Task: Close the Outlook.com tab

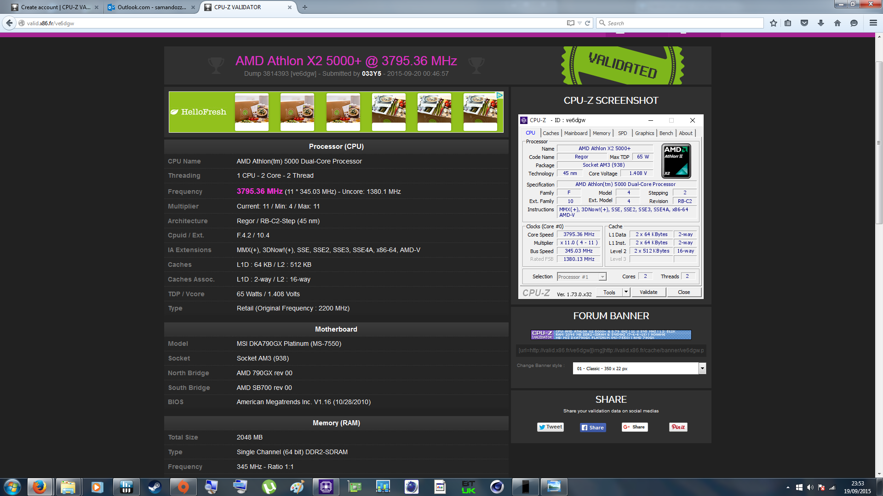Action: point(193,7)
